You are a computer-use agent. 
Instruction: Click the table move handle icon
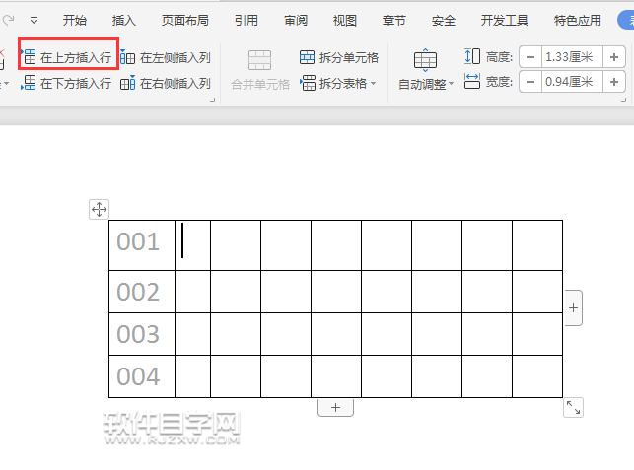[99, 209]
